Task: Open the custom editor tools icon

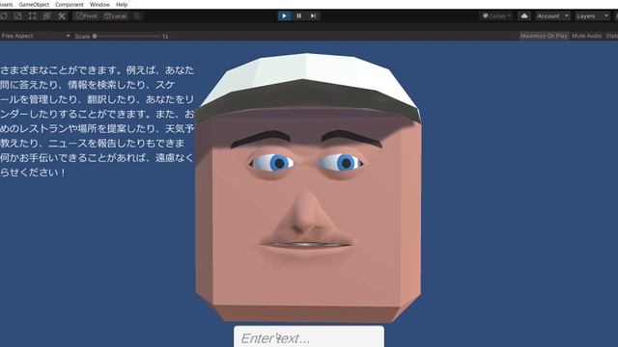Action: pos(62,16)
